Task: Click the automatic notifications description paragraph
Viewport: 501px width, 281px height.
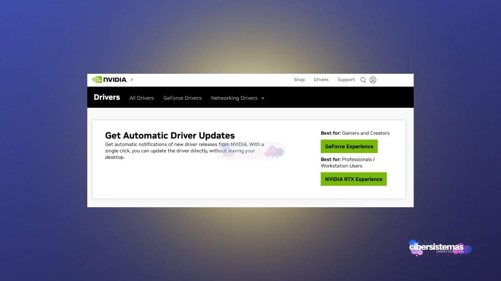Action: pos(184,151)
